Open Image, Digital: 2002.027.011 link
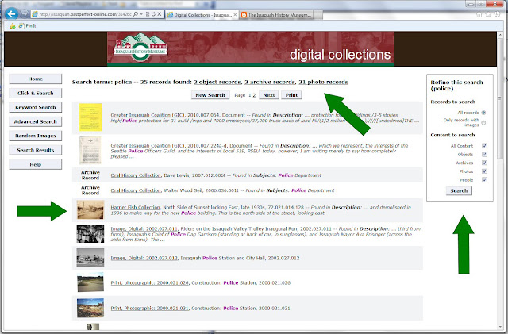The height and width of the screenshot is (334, 508). click(144, 228)
